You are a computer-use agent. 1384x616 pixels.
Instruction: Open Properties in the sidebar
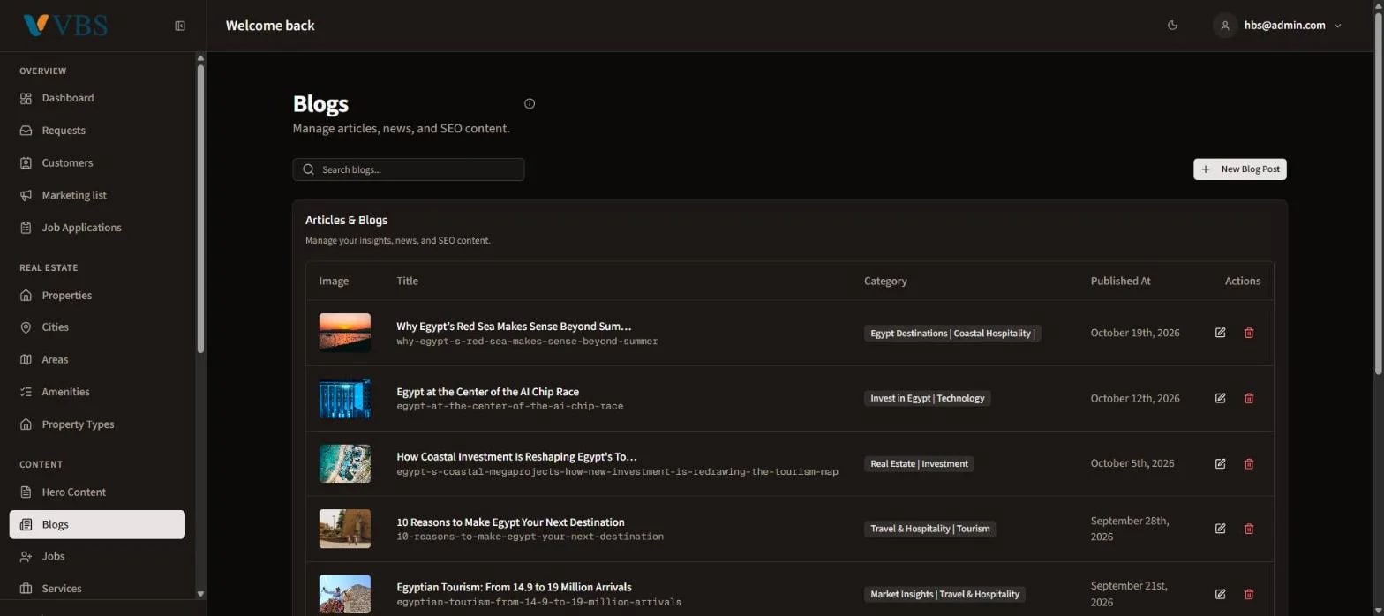pyautogui.click(x=97, y=295)
